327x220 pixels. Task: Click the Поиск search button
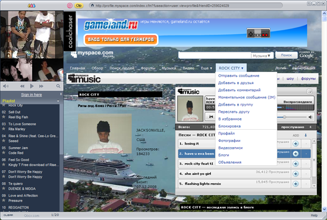tap(287, 55)
